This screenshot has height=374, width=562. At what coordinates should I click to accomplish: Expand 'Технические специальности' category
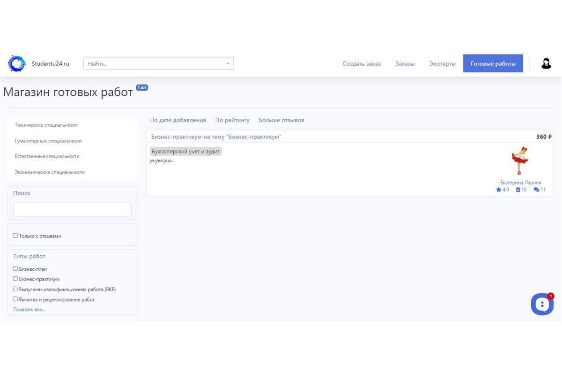[46, 125]
